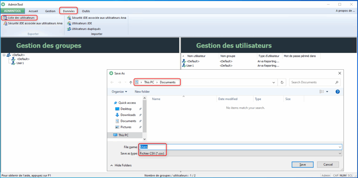Go up one folder level using up arrow

(x=130, y=83)
